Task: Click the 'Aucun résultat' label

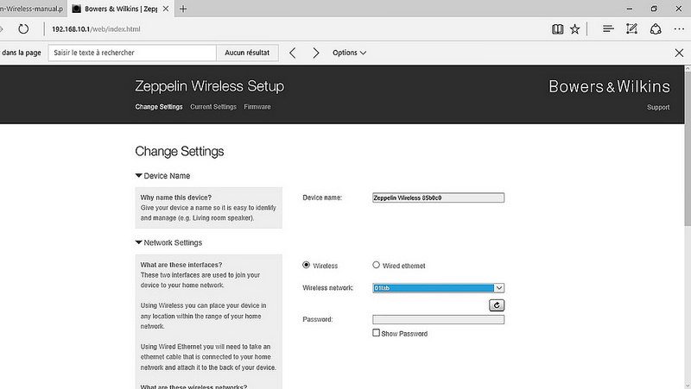Action: (247, 53)
